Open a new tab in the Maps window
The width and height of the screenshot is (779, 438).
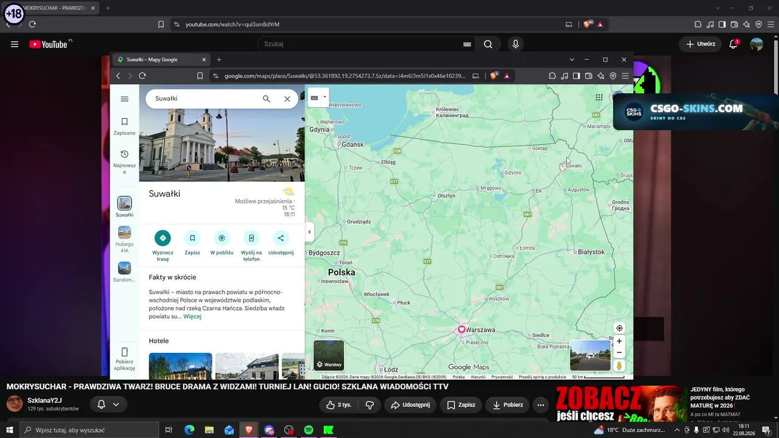pos(219,60)
